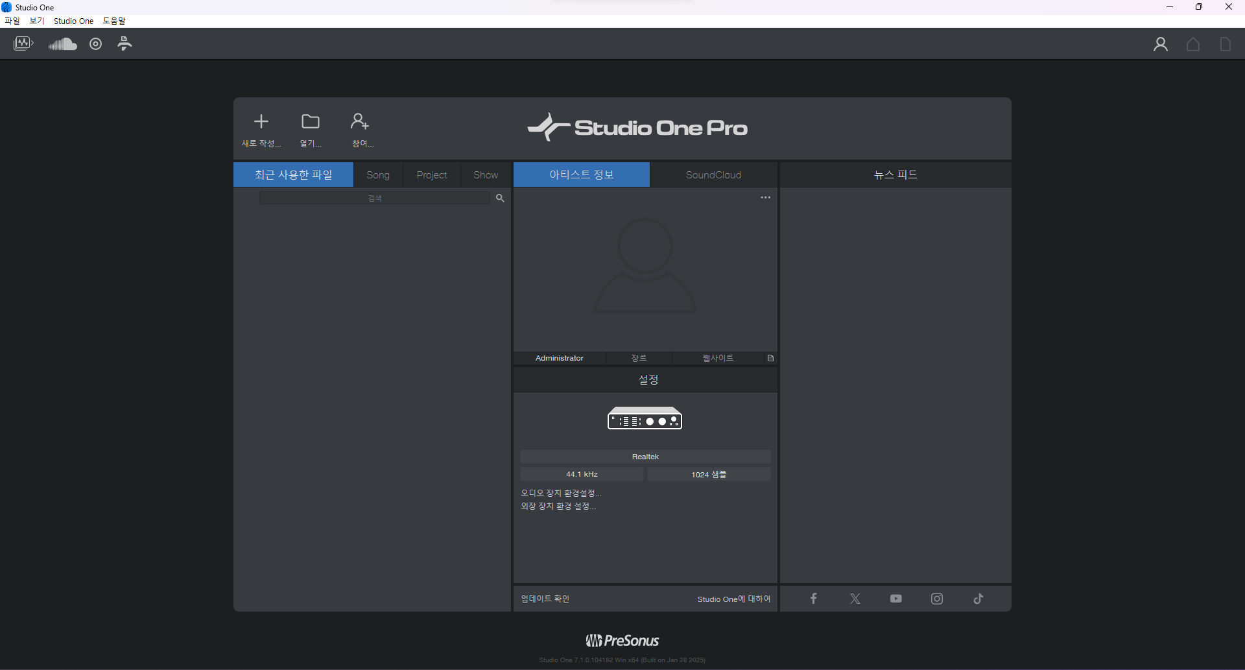
Task: Switch to the SoundCloud tab
Action: pos(713,175)
